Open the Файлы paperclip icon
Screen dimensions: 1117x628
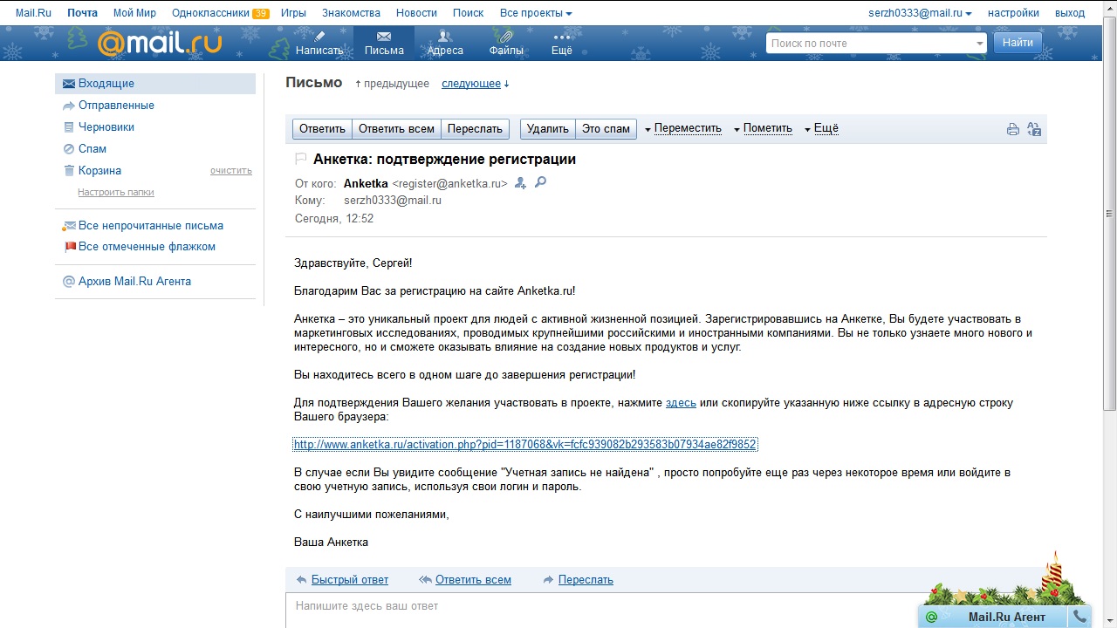coord(506,43)
